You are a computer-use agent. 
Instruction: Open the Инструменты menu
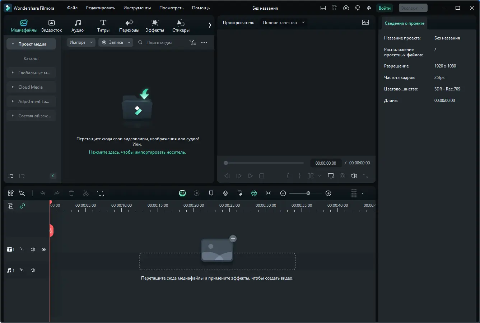[x=137, y=8]
